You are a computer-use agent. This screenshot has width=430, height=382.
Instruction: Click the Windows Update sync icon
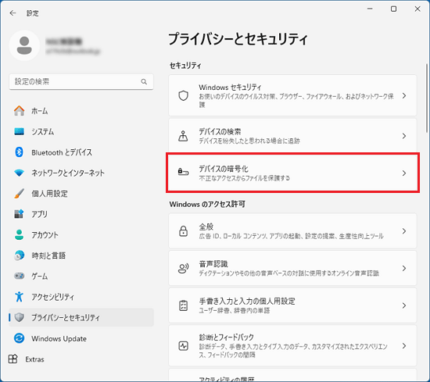point(20,338)
